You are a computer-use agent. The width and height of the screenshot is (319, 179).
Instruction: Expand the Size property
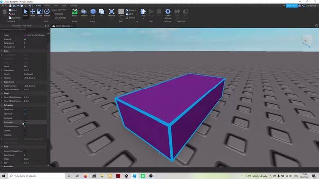click(2, 163)
